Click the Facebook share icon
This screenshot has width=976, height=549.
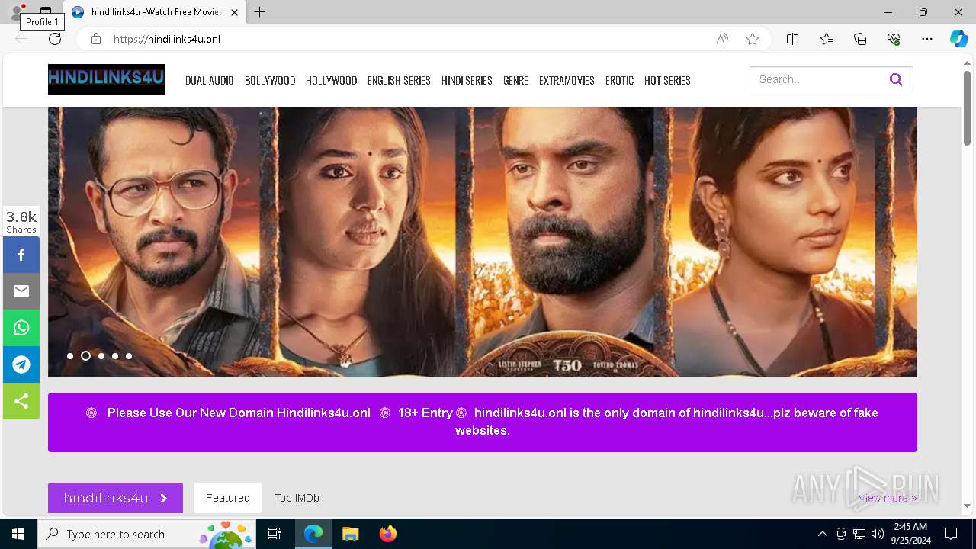pyautogui.click(x=21, y=255)
